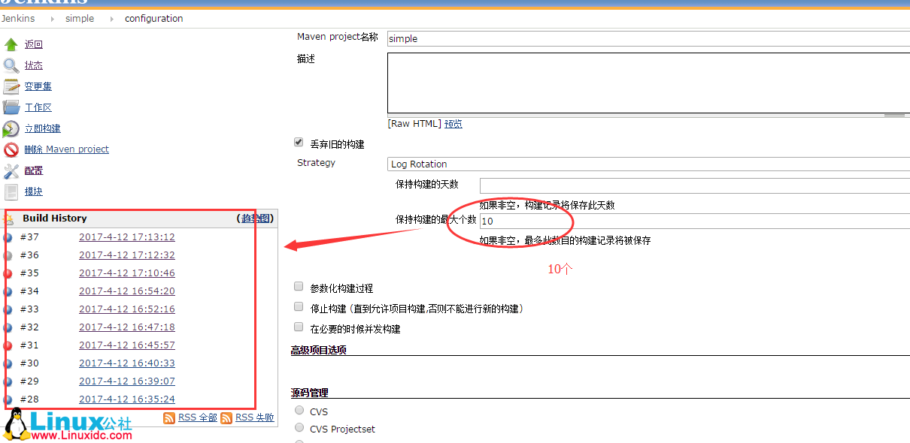Click the 趋势图 link in Build History
The width and height of the screenshot is (910, 443).
254,218
